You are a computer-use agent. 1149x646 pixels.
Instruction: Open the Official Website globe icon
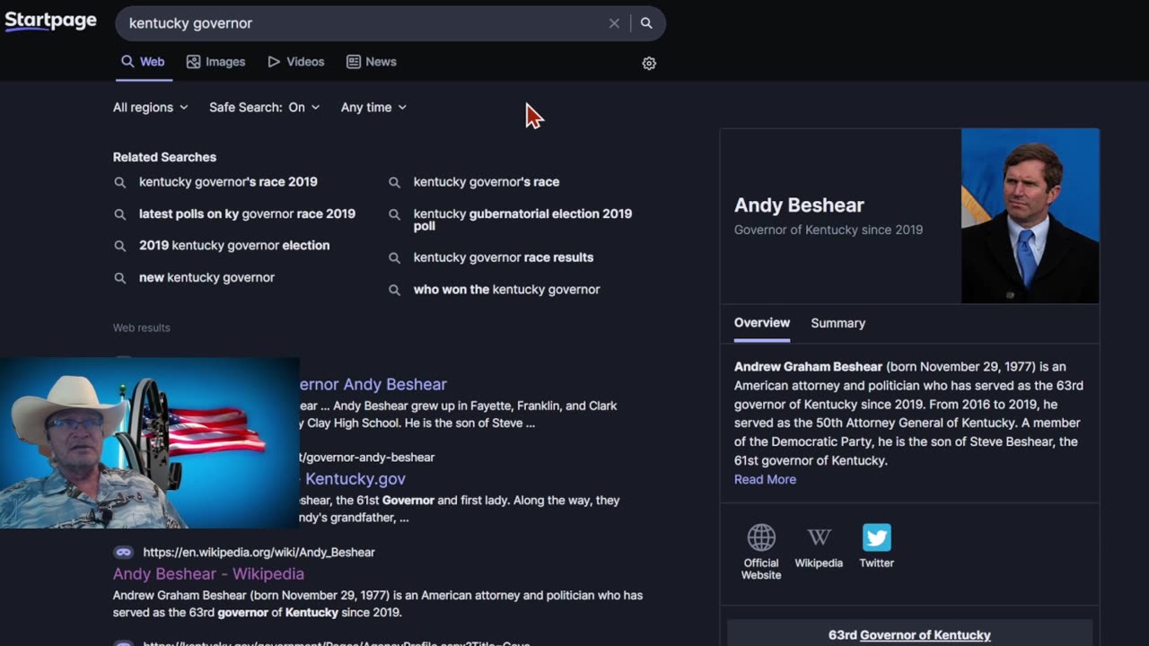click(x=761, y=537)
